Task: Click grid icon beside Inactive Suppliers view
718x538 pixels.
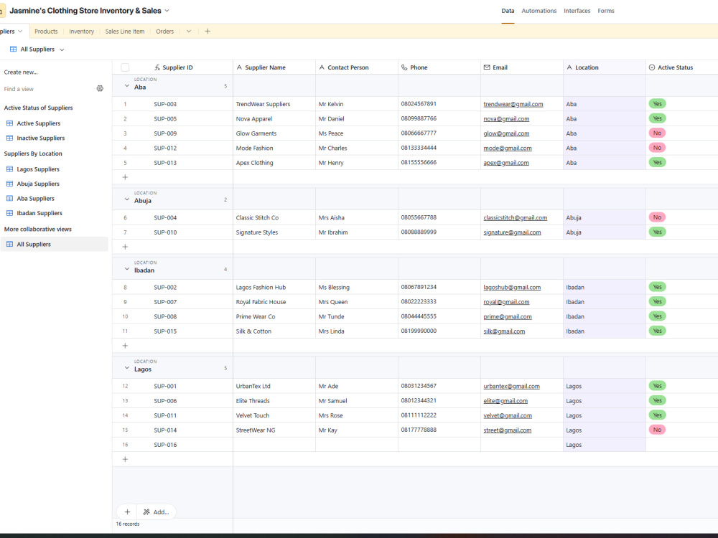Action: [9, 138]
